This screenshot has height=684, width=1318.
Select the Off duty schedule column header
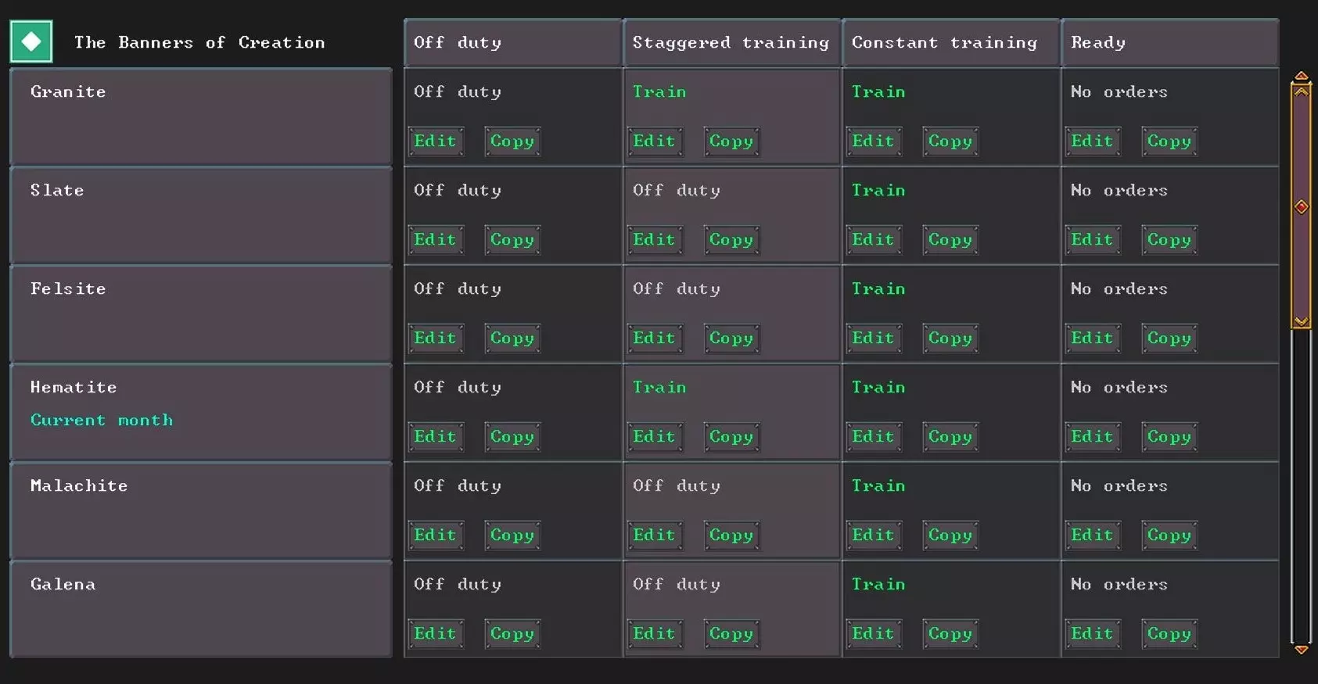pos(512,42)
